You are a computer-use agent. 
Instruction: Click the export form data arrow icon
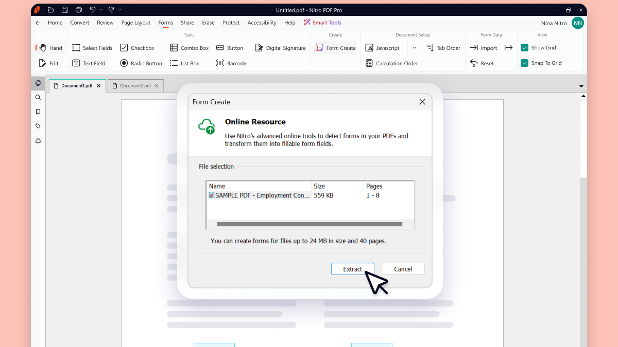[508, 48]
